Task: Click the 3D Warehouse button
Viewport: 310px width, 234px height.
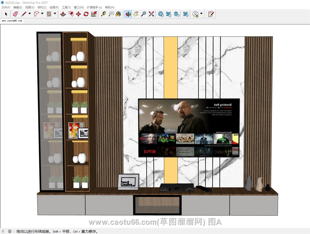Action: [x=161, y=14]
